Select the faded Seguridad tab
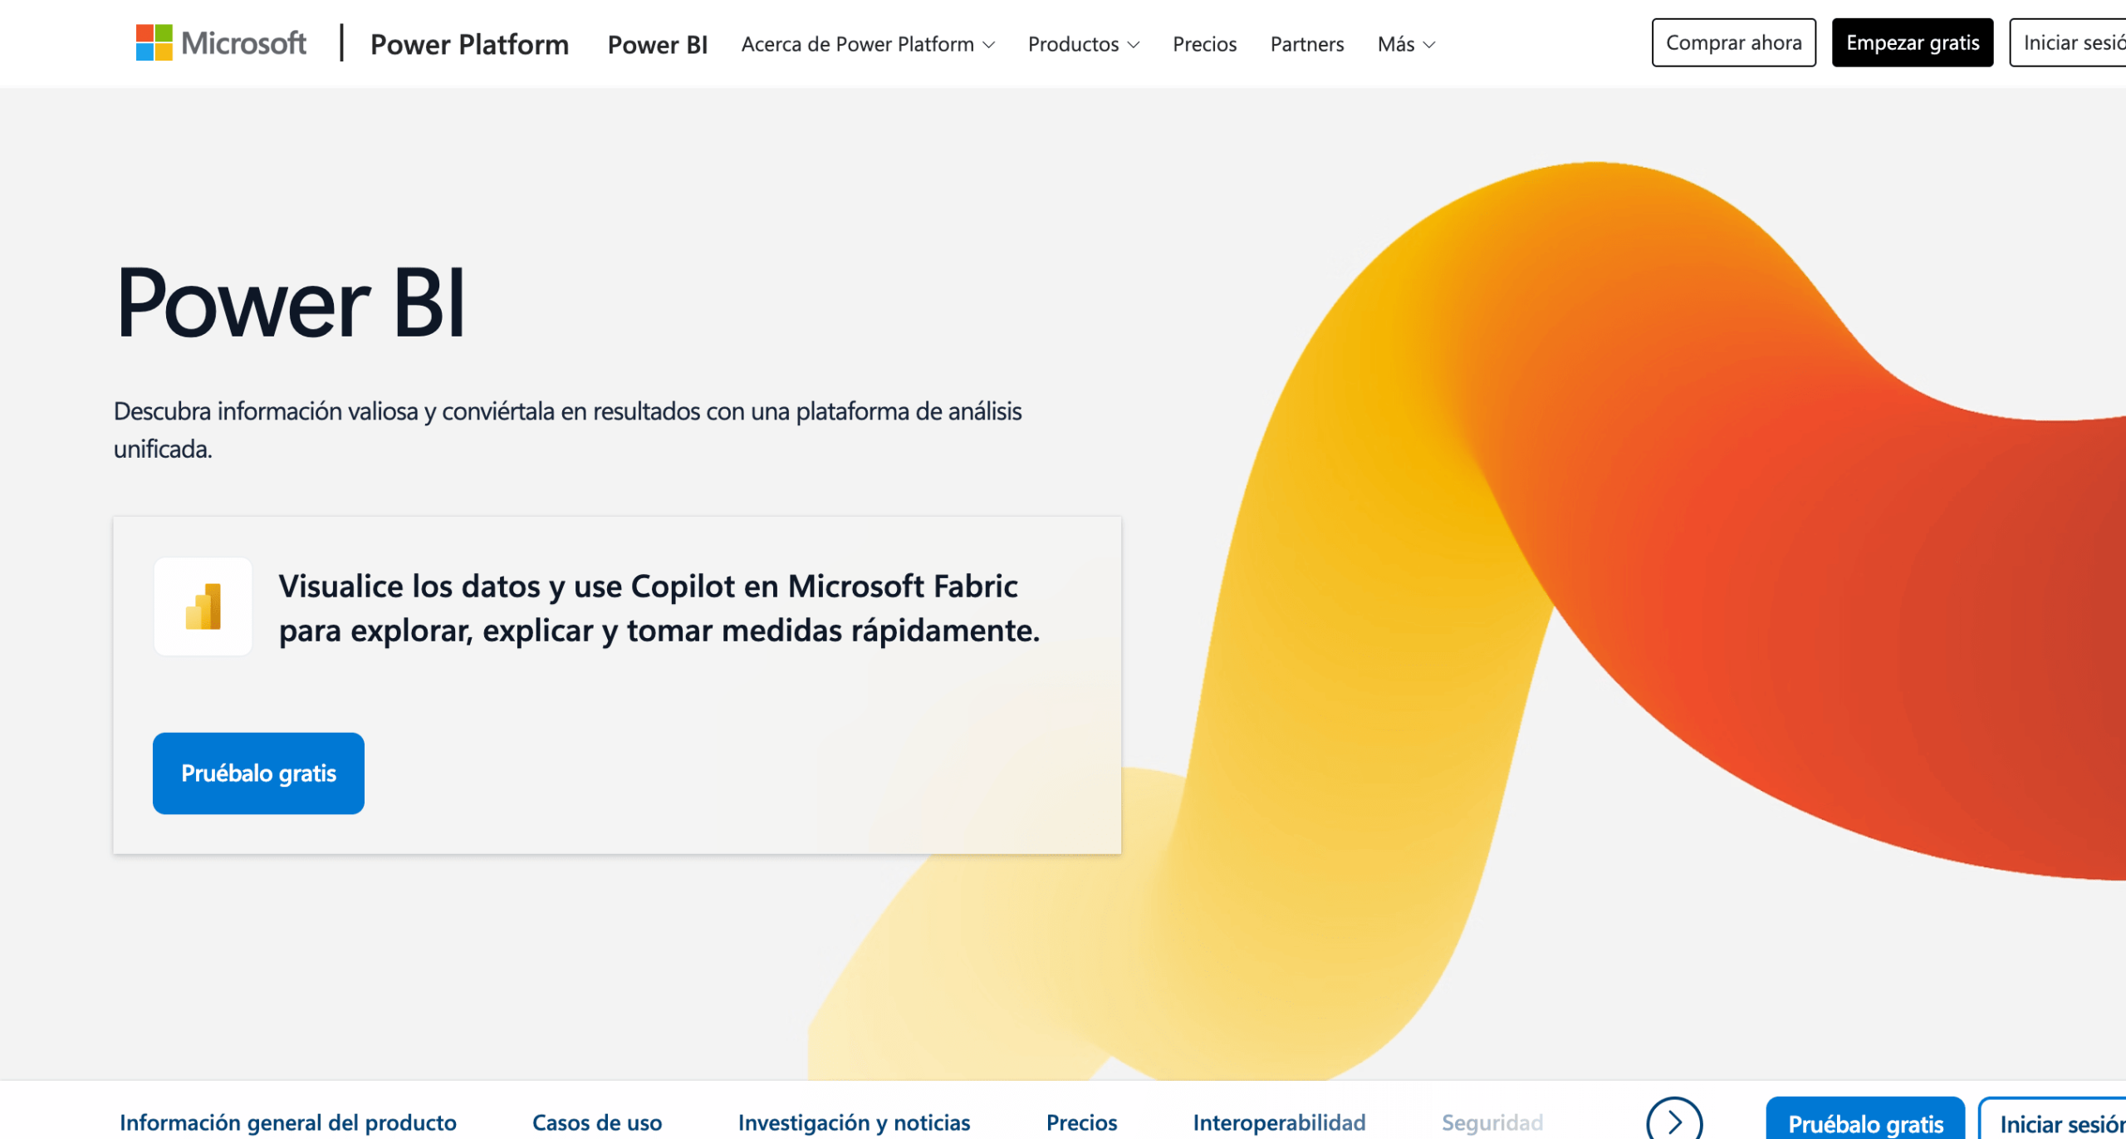Viewport: 2126px width, 1139px height. pyautogui.click(x=1492, y=1122)
